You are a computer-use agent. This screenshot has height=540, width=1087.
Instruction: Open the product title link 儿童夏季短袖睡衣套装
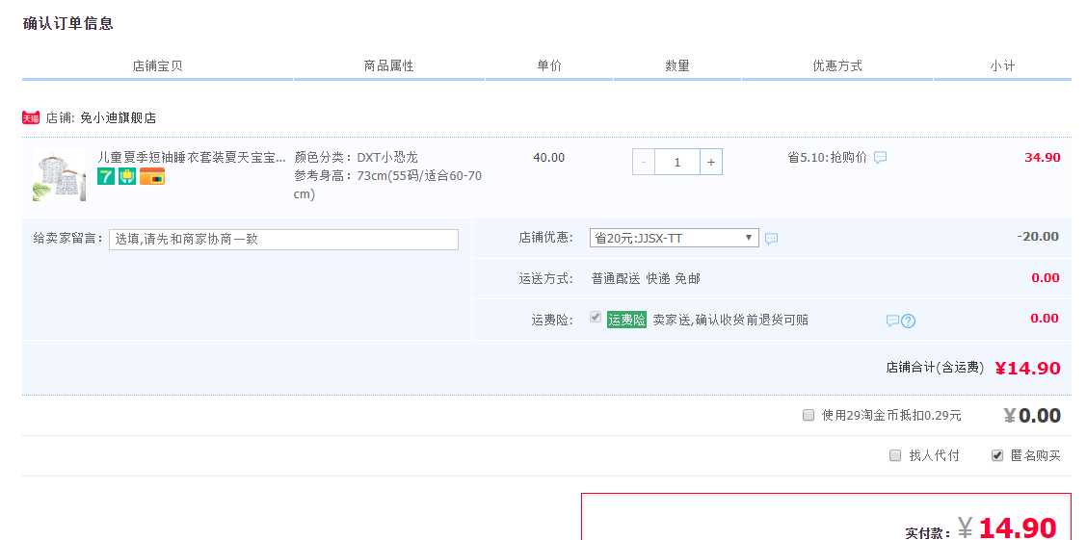pos(192,157)
